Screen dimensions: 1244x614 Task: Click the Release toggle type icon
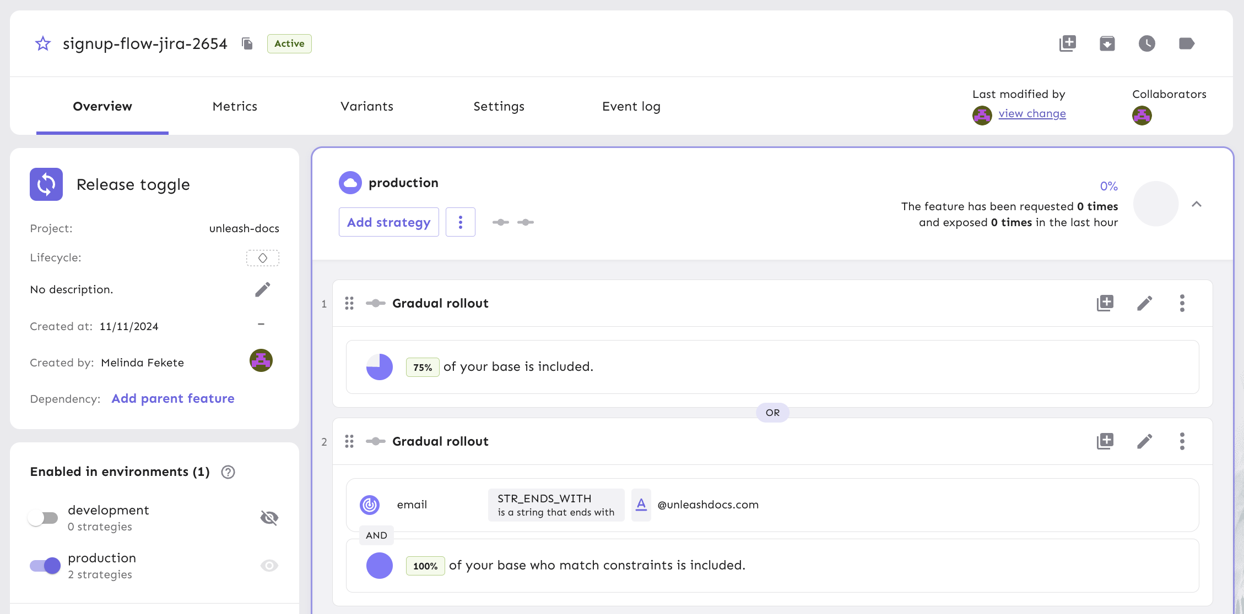click(47, 184)
